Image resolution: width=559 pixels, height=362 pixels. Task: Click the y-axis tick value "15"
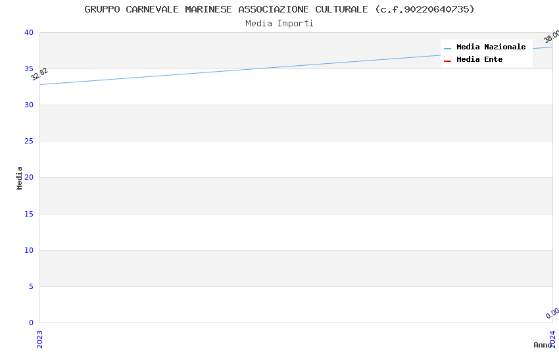click(x=29, y=214)
